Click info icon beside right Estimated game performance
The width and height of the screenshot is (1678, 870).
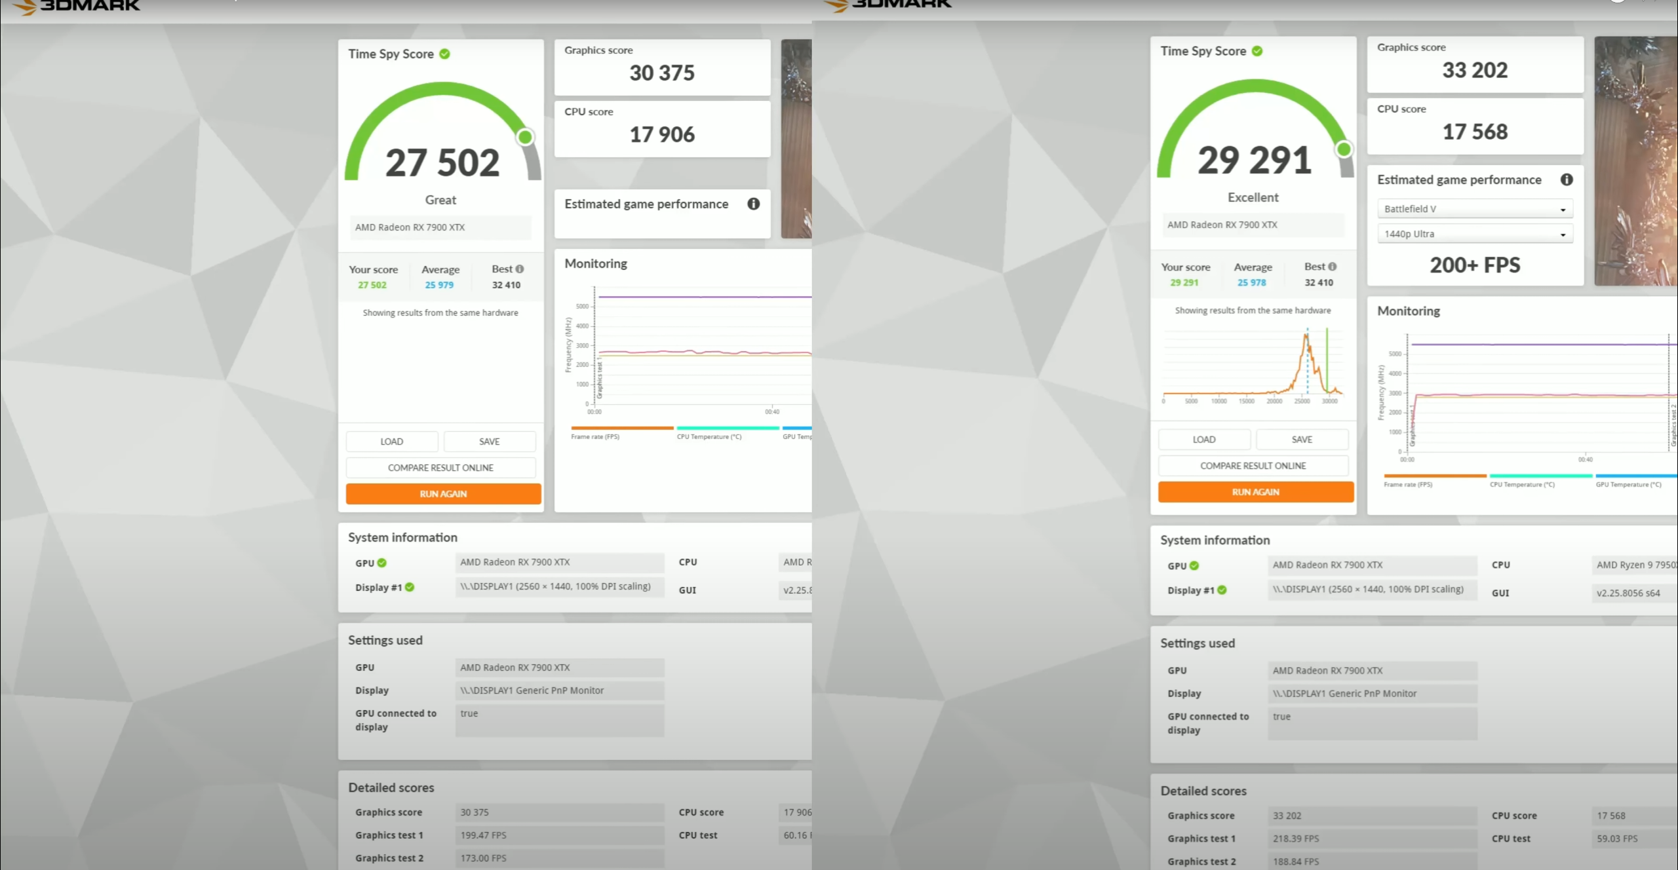click(x=1567, y=180)
